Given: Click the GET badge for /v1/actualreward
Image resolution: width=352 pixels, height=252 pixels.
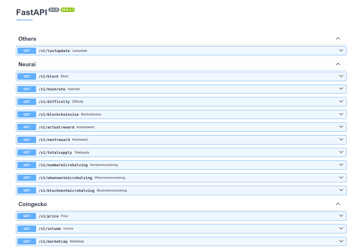Looking at the screenshot, I should pyautogui.click(x=27, y=127).
